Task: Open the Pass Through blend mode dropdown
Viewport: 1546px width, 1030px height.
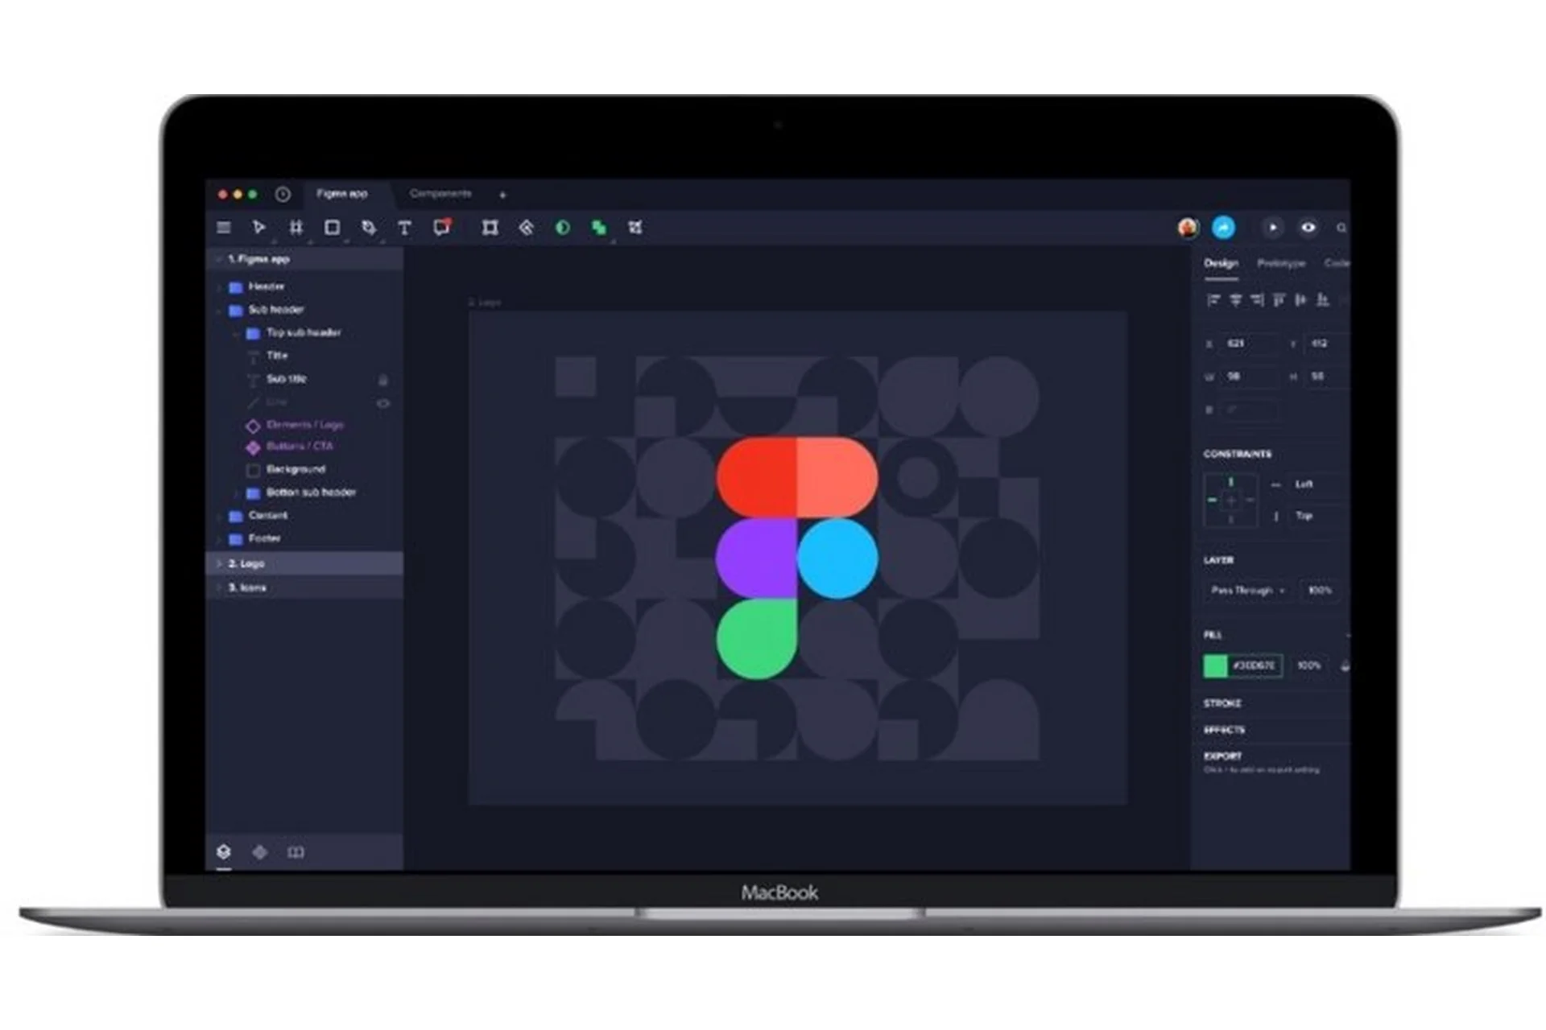Action: 1247,591
